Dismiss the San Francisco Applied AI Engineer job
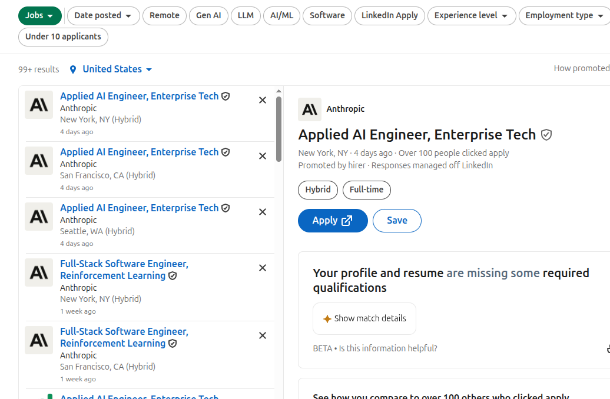 (263, 157)
